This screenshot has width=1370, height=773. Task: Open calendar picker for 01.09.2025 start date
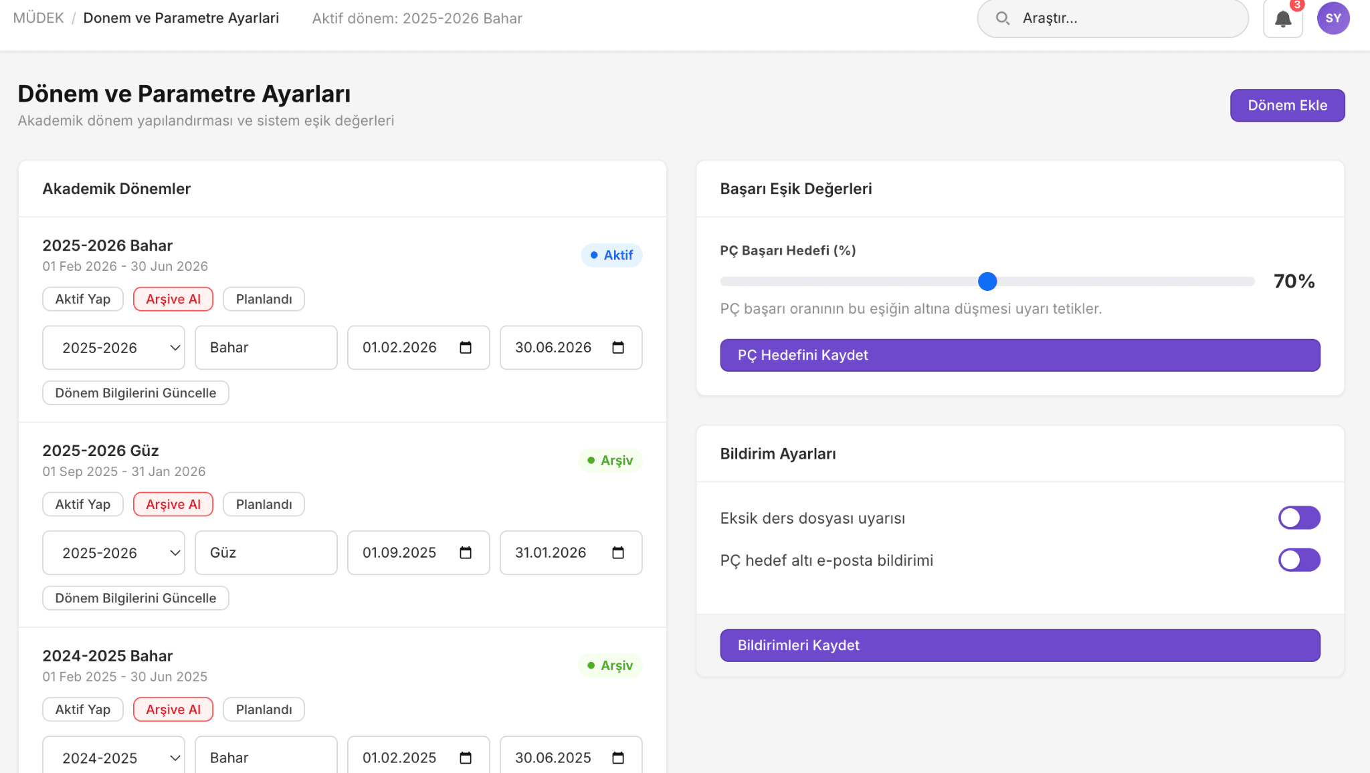(466, 553)
